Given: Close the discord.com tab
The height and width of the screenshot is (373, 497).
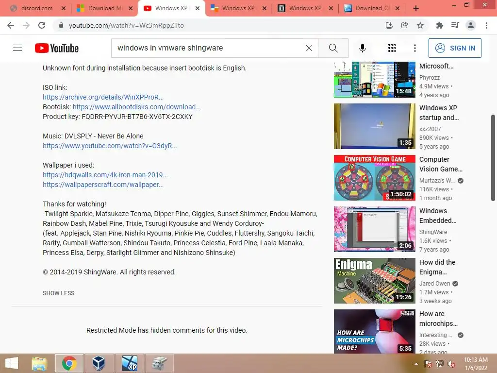Looking at the screenshot, I should [x=64, y=8].
